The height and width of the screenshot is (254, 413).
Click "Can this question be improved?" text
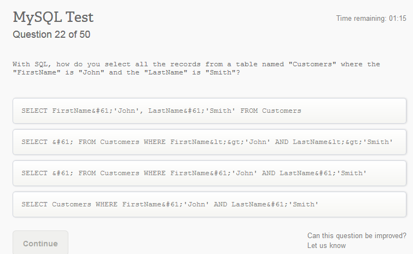click(x=357, y=235)
